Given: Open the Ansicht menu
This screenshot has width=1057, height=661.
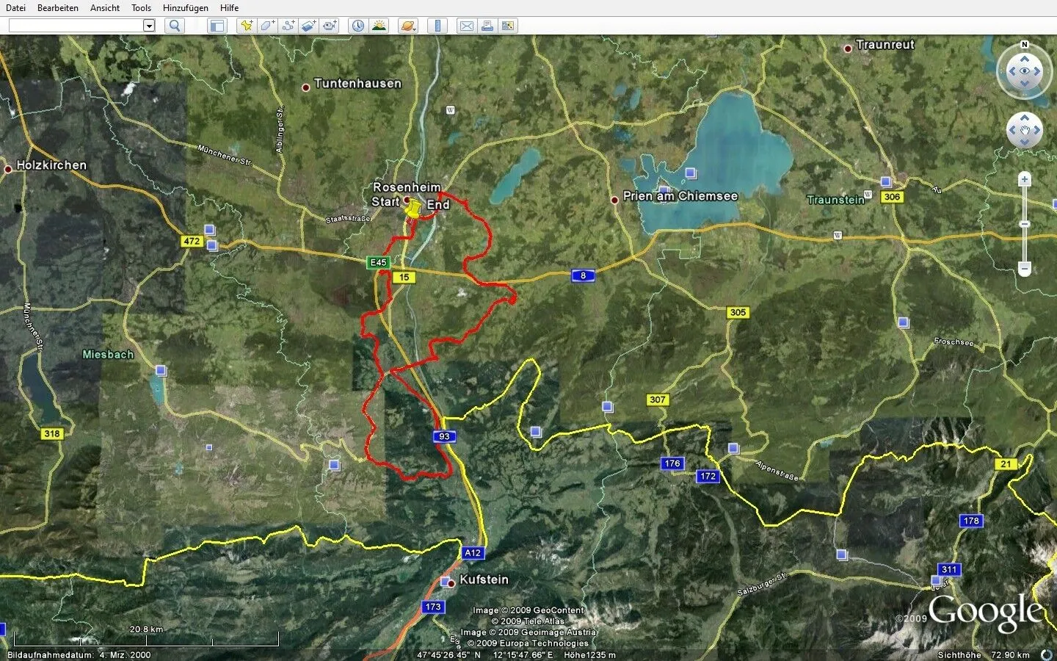Looking at the screenshot, I should 105,8.
